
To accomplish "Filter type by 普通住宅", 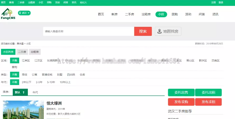I will tap(47, 75).
